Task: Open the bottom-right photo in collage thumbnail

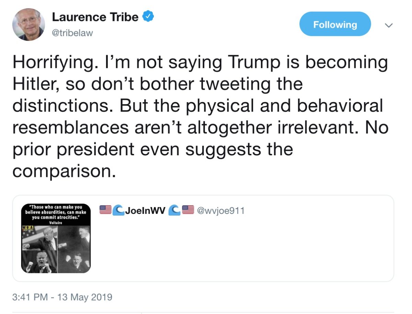Action: (74, 261)
